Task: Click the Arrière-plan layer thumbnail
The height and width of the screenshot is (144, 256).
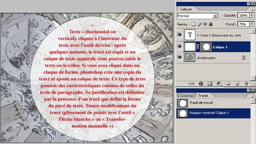Action: pyautogui.click(x=190, y=57)
